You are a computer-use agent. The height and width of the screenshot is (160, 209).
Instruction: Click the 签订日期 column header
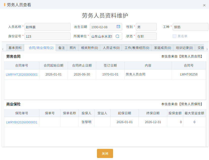(110, 65)
